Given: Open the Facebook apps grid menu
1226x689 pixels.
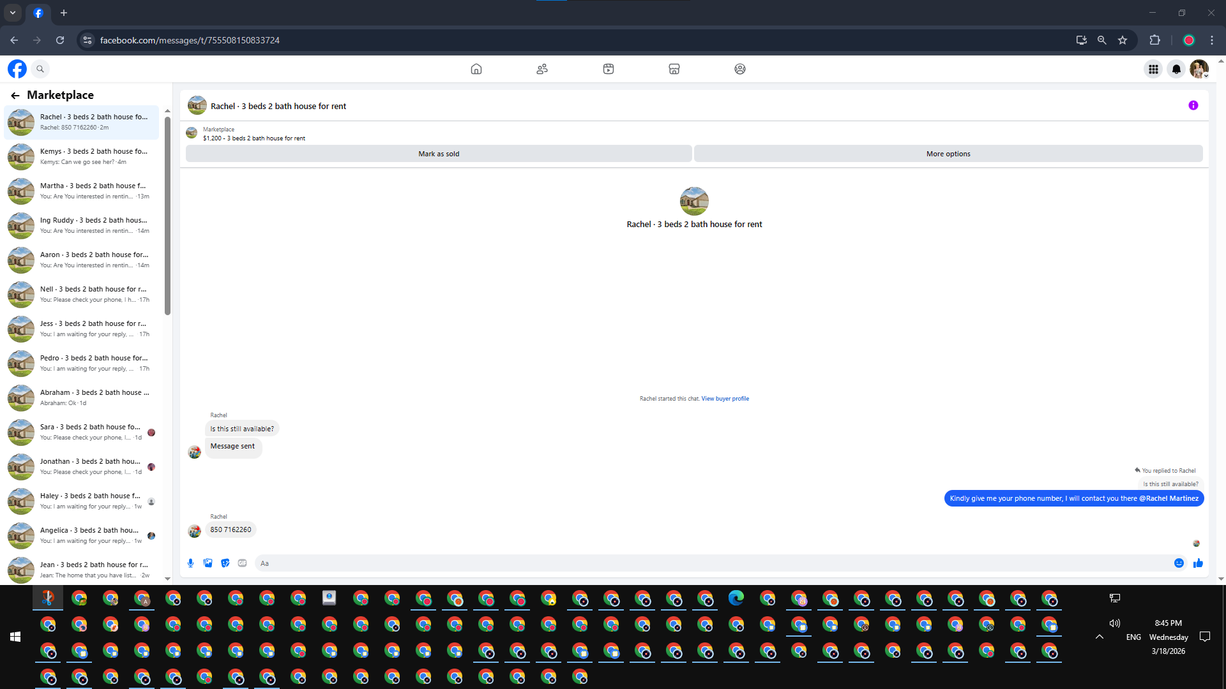Looking at the screenshot, I should [1153, 69].
